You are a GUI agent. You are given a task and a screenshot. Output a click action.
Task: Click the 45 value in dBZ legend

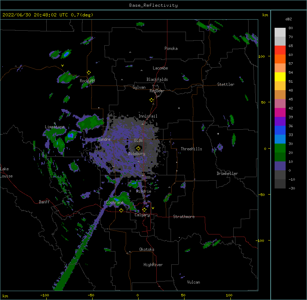coord(291,99)
